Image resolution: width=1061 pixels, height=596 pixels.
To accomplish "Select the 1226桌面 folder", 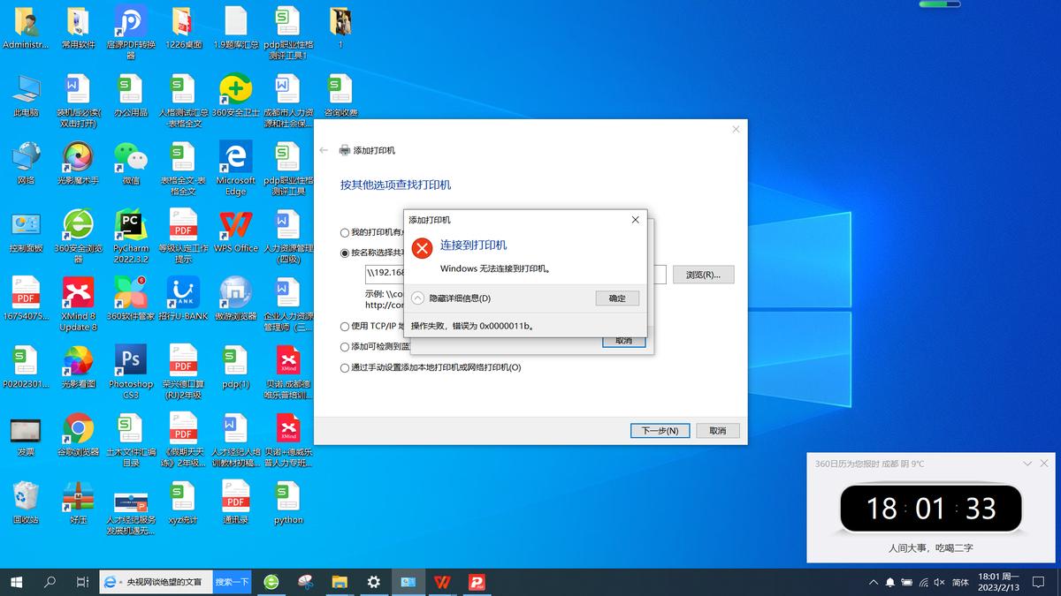I will coord(183,27).
